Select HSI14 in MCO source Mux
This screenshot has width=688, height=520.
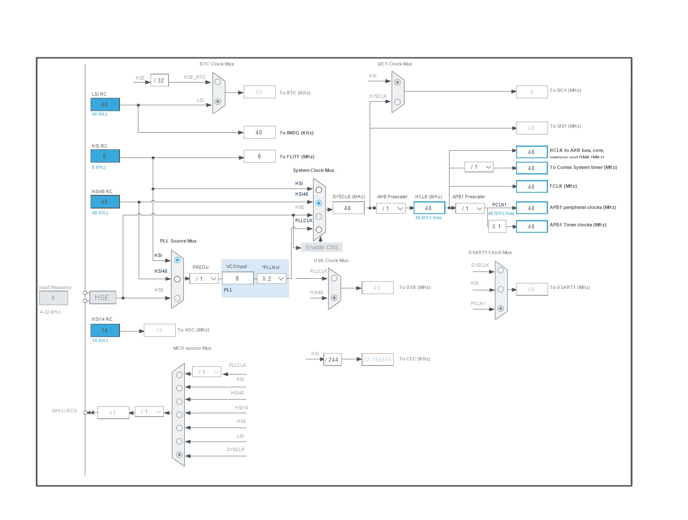180,414
